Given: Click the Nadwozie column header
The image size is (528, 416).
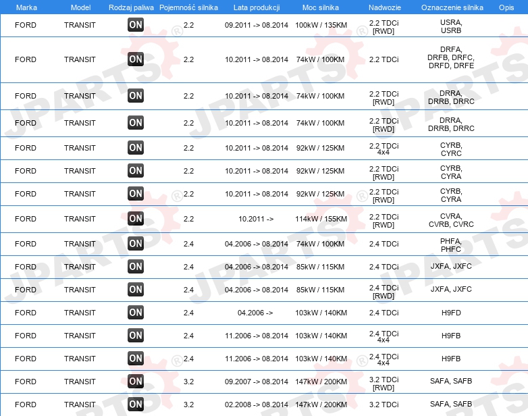Looking at the screenshot, I should click(385, 7).
